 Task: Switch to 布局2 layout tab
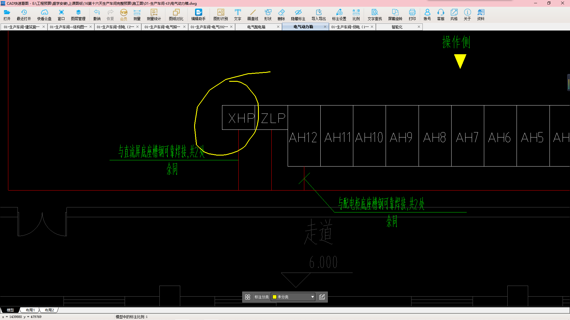tap(49, 310)
